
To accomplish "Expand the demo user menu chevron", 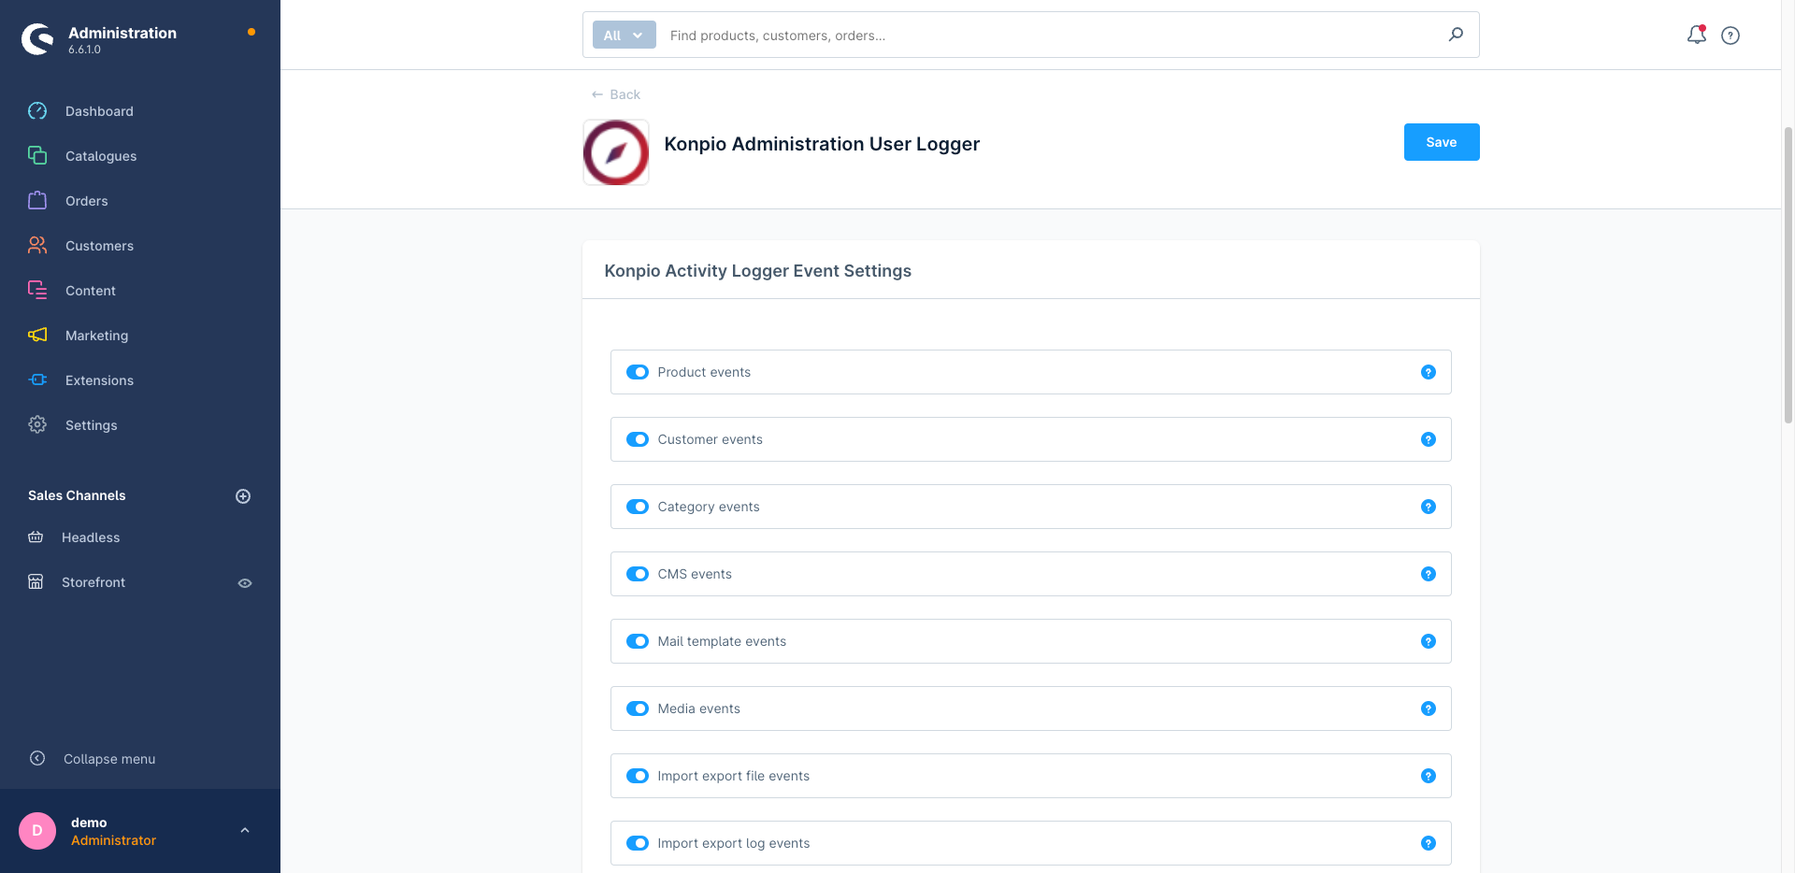I will [245, 830].
